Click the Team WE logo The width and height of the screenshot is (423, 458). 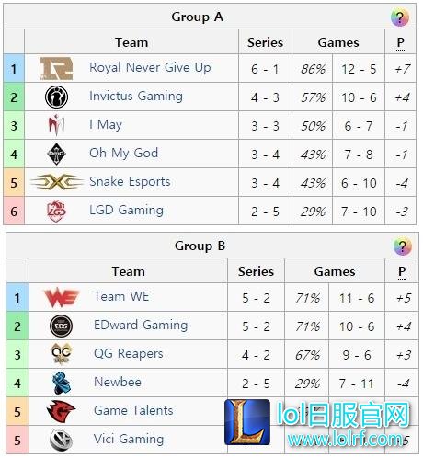62,297
